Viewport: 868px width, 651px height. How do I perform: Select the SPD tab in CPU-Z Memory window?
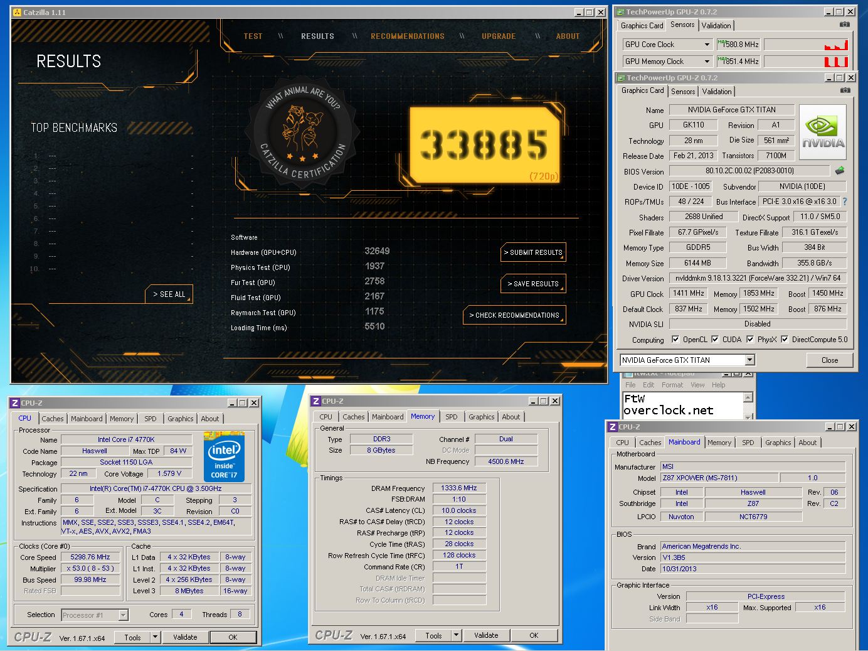click(x=452, y=417)
